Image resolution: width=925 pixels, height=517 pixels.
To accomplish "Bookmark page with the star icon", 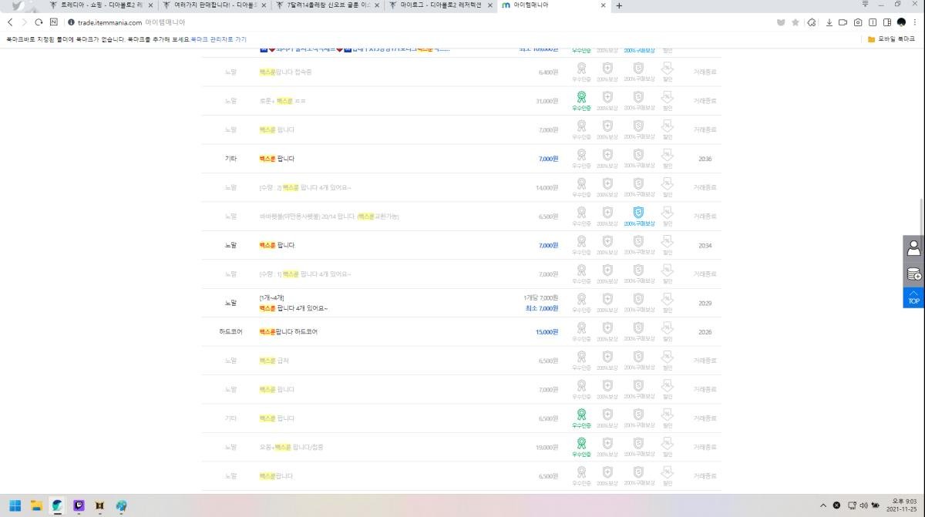I will click(795, 22).
